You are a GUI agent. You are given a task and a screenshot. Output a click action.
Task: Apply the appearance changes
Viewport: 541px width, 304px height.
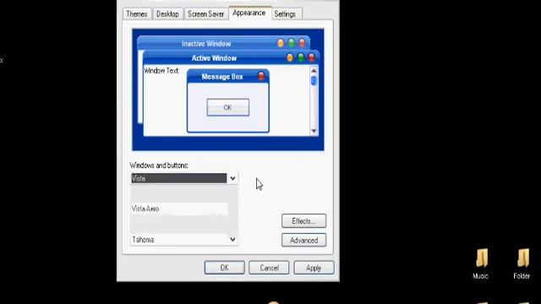click(314, 268)
